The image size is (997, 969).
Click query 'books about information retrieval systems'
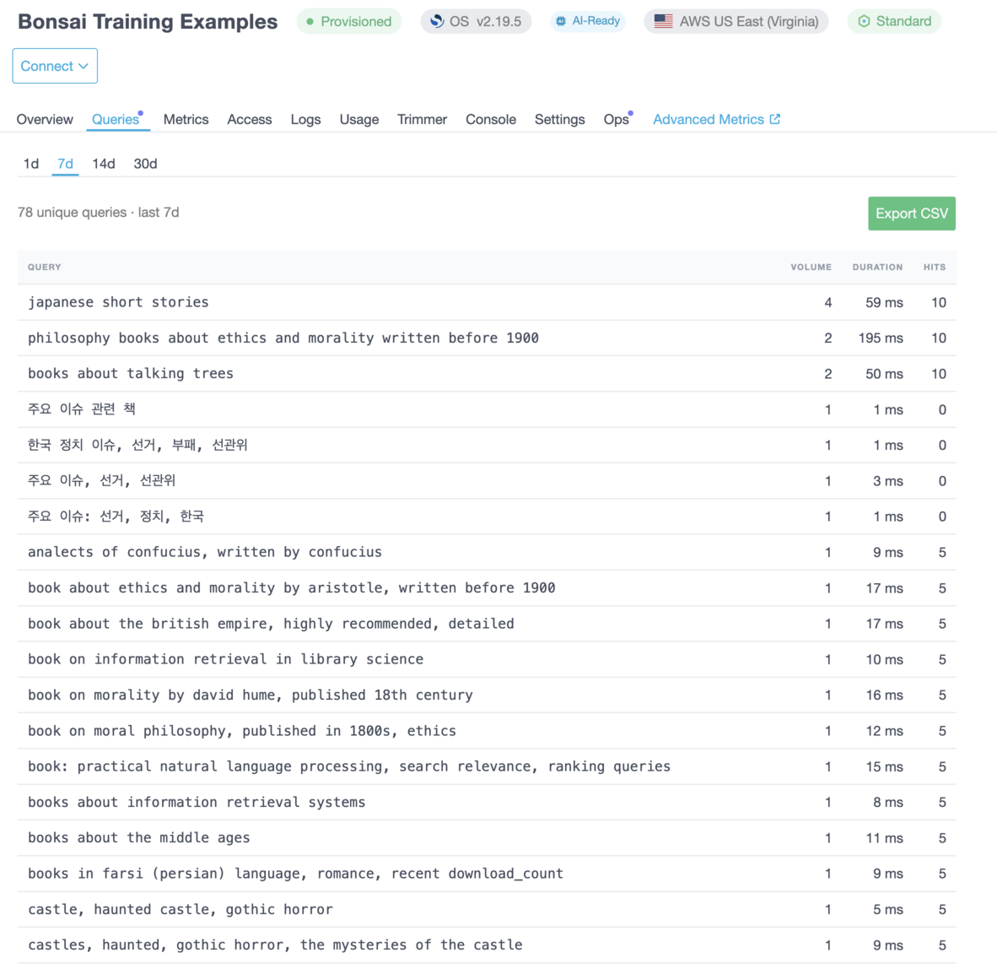click(x=197, y=802)
